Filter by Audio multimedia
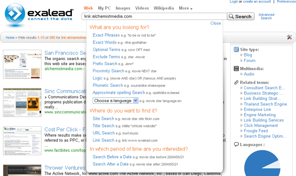This screenshot has height=176, width=296. (x=249, y=74)
